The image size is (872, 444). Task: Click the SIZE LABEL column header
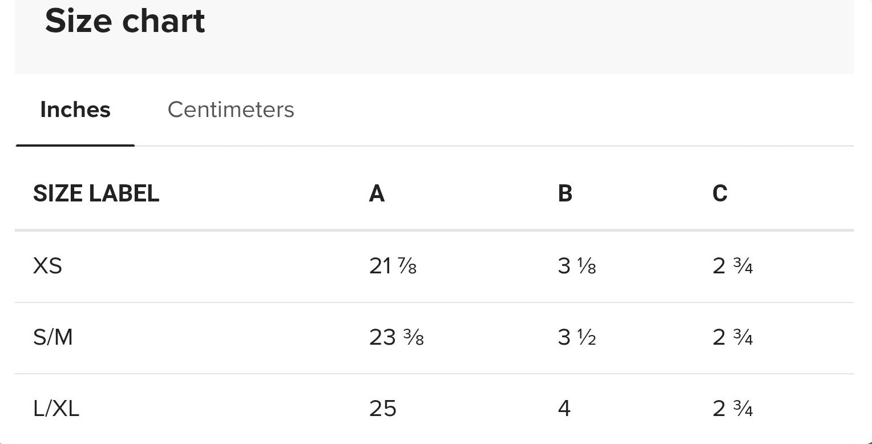[96, 194]
